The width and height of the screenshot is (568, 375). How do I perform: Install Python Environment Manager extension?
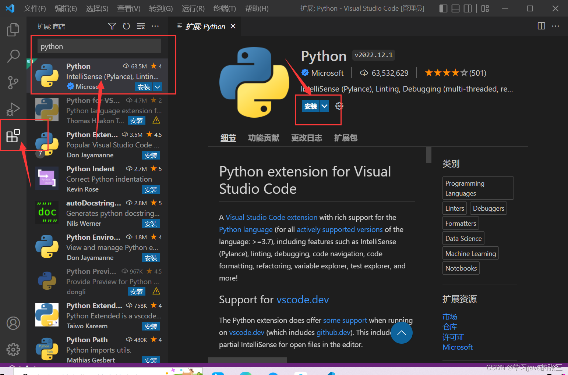151,258
